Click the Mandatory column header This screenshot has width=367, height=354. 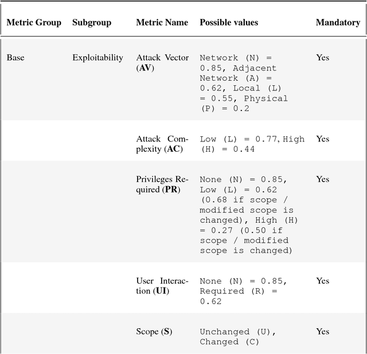pos(338,22)
